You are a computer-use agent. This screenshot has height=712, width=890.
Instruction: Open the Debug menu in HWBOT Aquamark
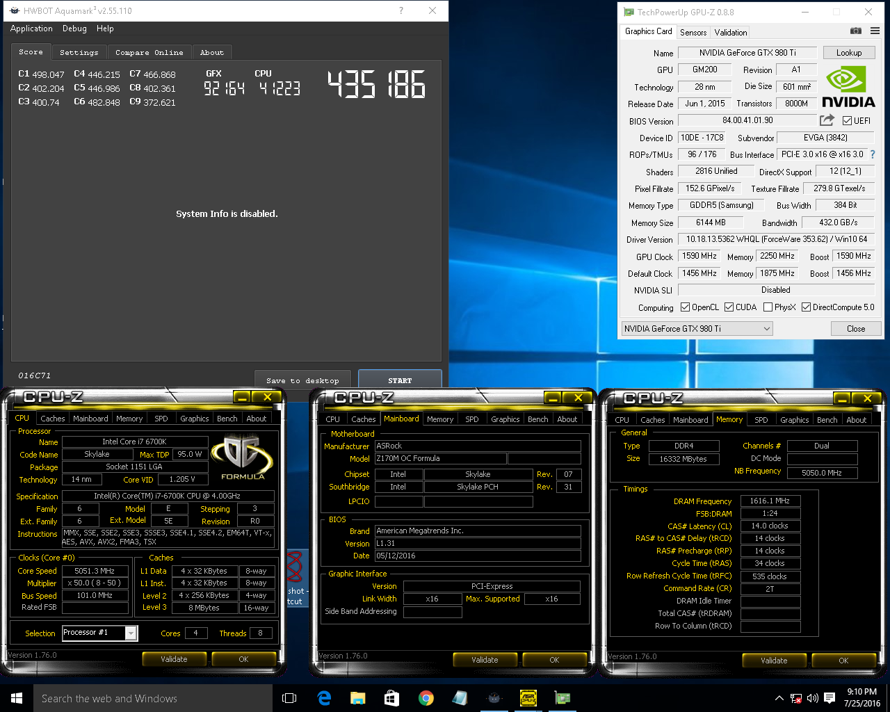point(74,29)
